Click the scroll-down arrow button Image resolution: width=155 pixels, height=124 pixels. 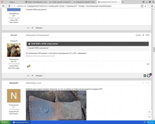pos(149,117)
